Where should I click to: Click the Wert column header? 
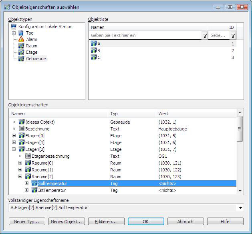click(196, 114)
